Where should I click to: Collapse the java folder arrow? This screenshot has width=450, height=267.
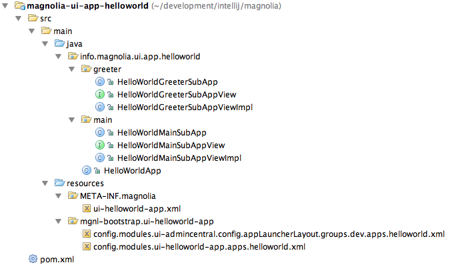[x=45, y=43]
